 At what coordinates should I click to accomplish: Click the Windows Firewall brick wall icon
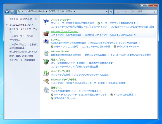pyautogui.click(x=46, y=34)
